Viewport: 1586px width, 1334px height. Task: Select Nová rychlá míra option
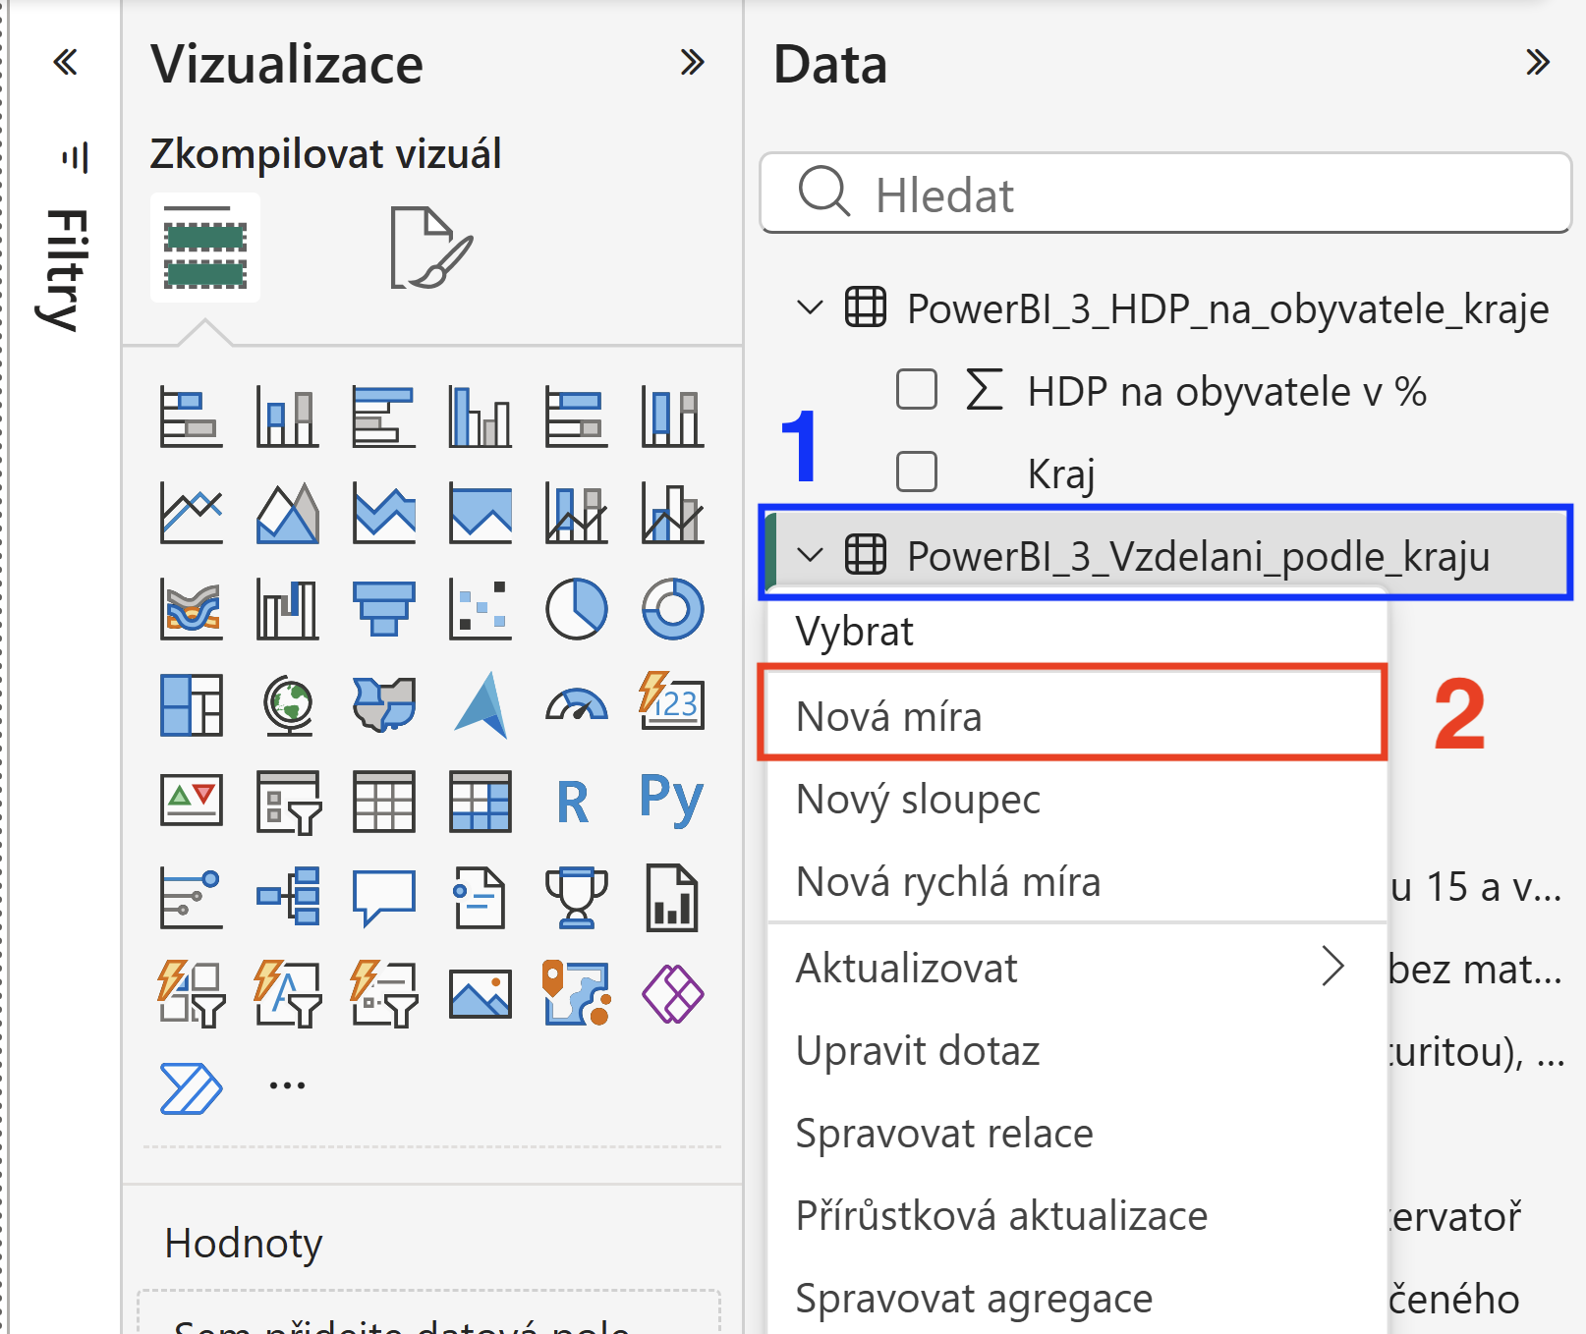click(1076, 881)
